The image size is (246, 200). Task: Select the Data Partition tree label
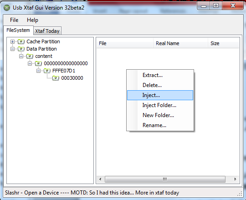[41, 49]
